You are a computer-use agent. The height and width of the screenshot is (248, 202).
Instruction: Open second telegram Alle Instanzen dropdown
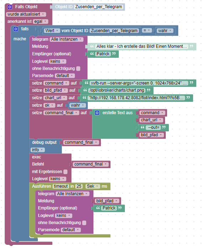pos(72,194)
